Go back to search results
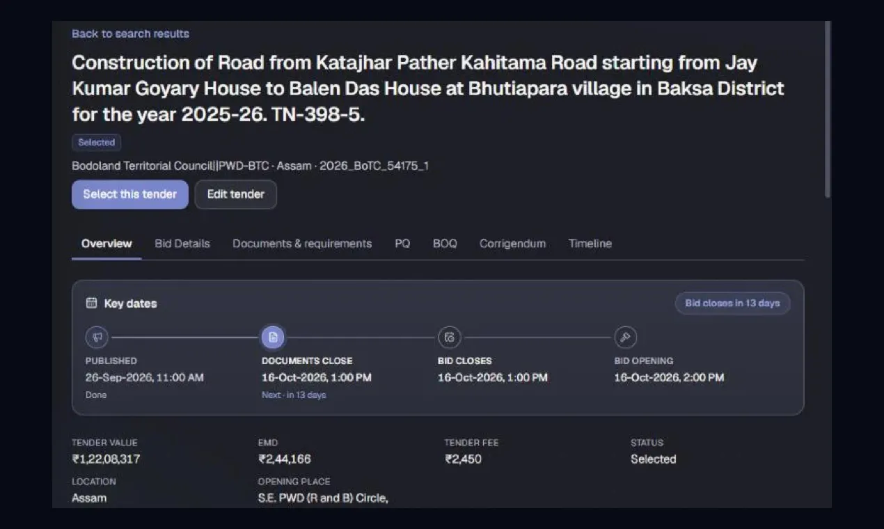This screenshot has width=884, height=529. 130,33
